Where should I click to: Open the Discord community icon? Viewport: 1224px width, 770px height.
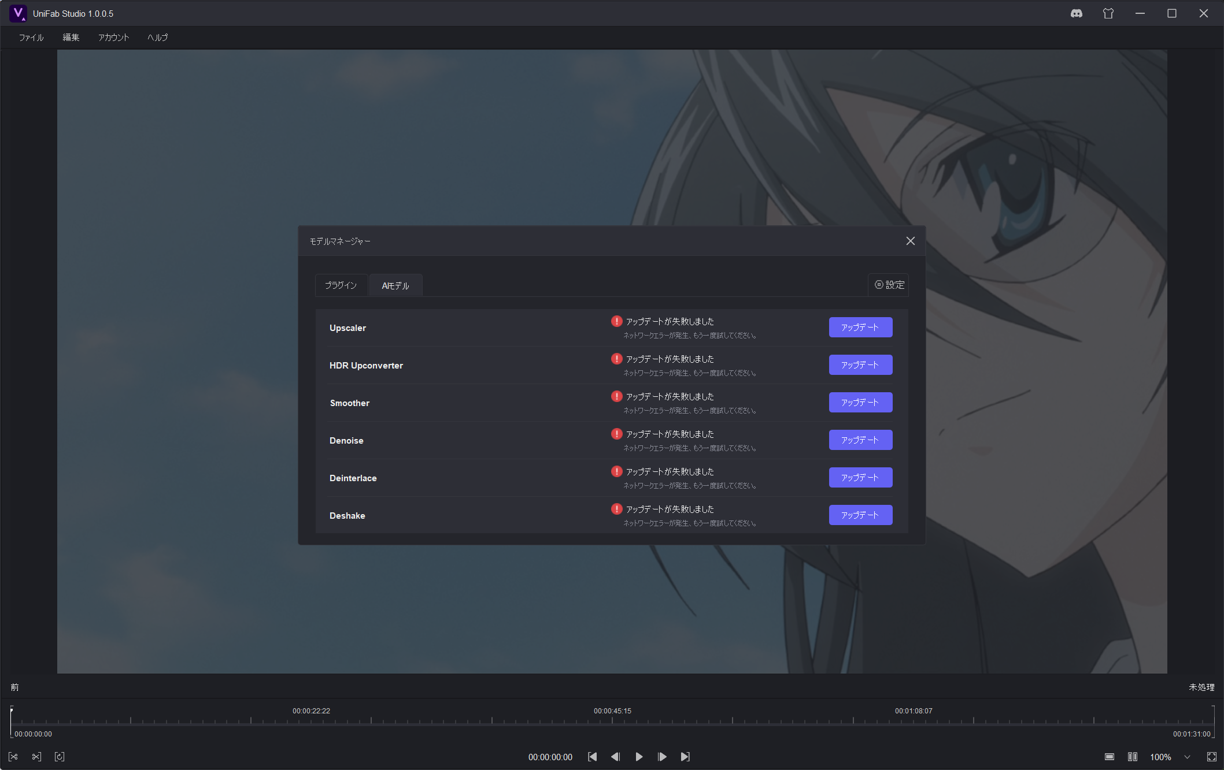(1076, 13)
